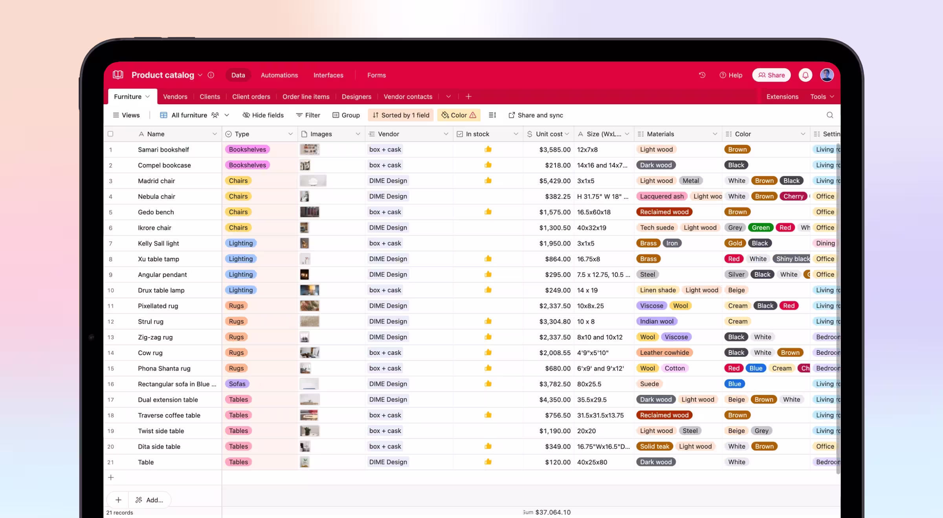This screenshot has width=943, height=518.
Task: Expand the more tables chevron
Action: click(x=448, y=97)
